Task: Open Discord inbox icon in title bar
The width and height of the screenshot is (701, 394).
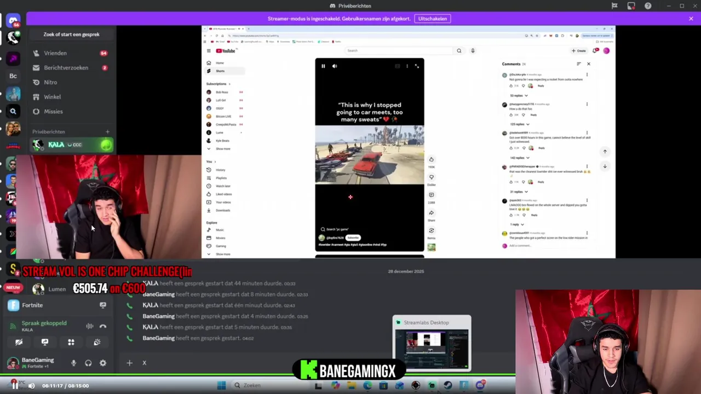Action: click(631, 6)
